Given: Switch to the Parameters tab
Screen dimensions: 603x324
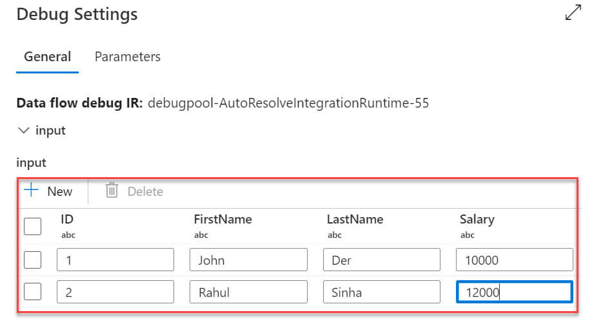Looking at the screenshot, I should tap(128, 57).
